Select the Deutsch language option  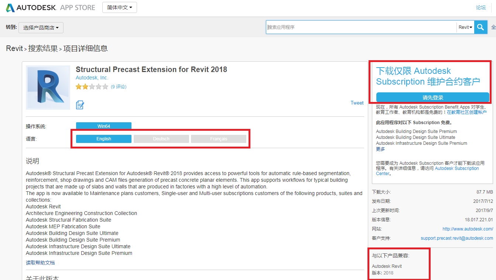(161, 139)
